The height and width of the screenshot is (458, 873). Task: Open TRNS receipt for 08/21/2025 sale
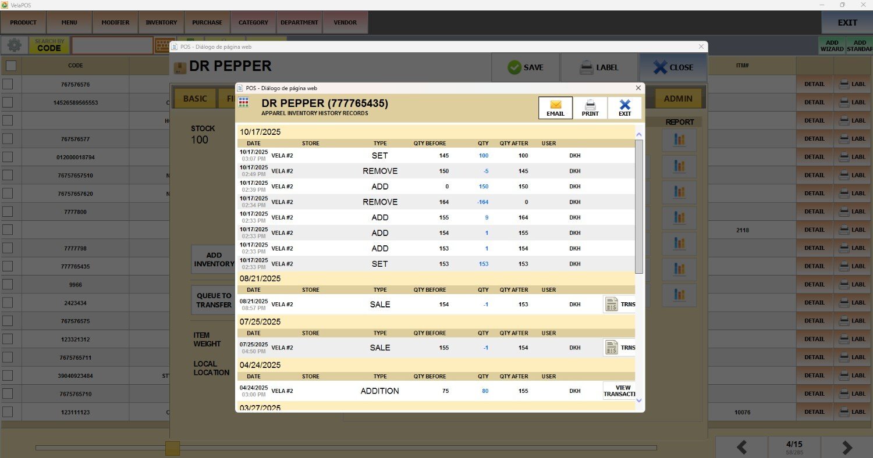[619, 304]
